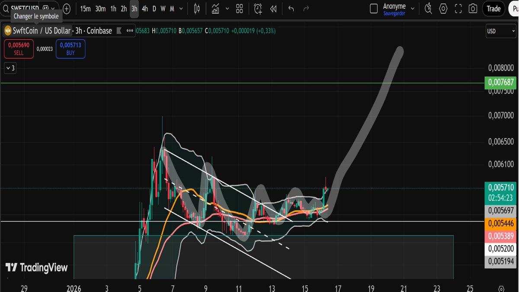The height and width of the screenshot is (292, 519).
Task: Open time axis settings gear icon
Action: [x=501, y=289]
